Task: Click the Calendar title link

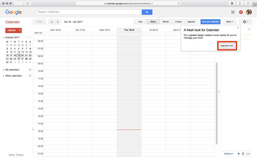Action: pos(13,22)
